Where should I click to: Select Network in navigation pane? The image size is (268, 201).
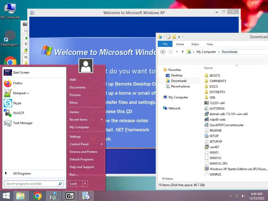click(x=174, y=108)
